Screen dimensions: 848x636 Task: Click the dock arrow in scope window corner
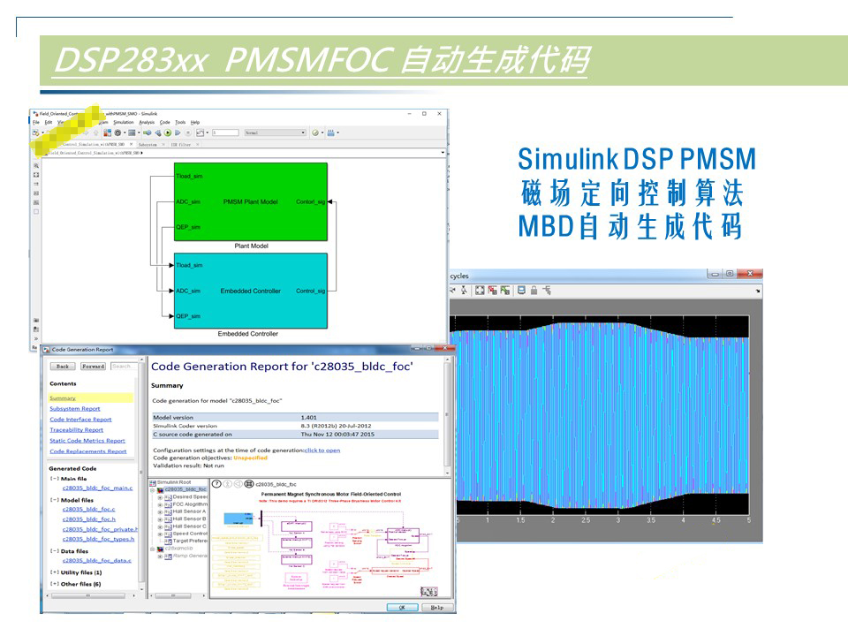point(758,291)
